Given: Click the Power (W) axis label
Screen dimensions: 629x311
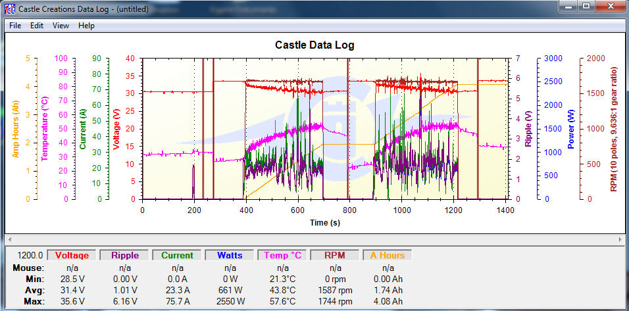Looking at the screenshot, I should pos(571,129).
